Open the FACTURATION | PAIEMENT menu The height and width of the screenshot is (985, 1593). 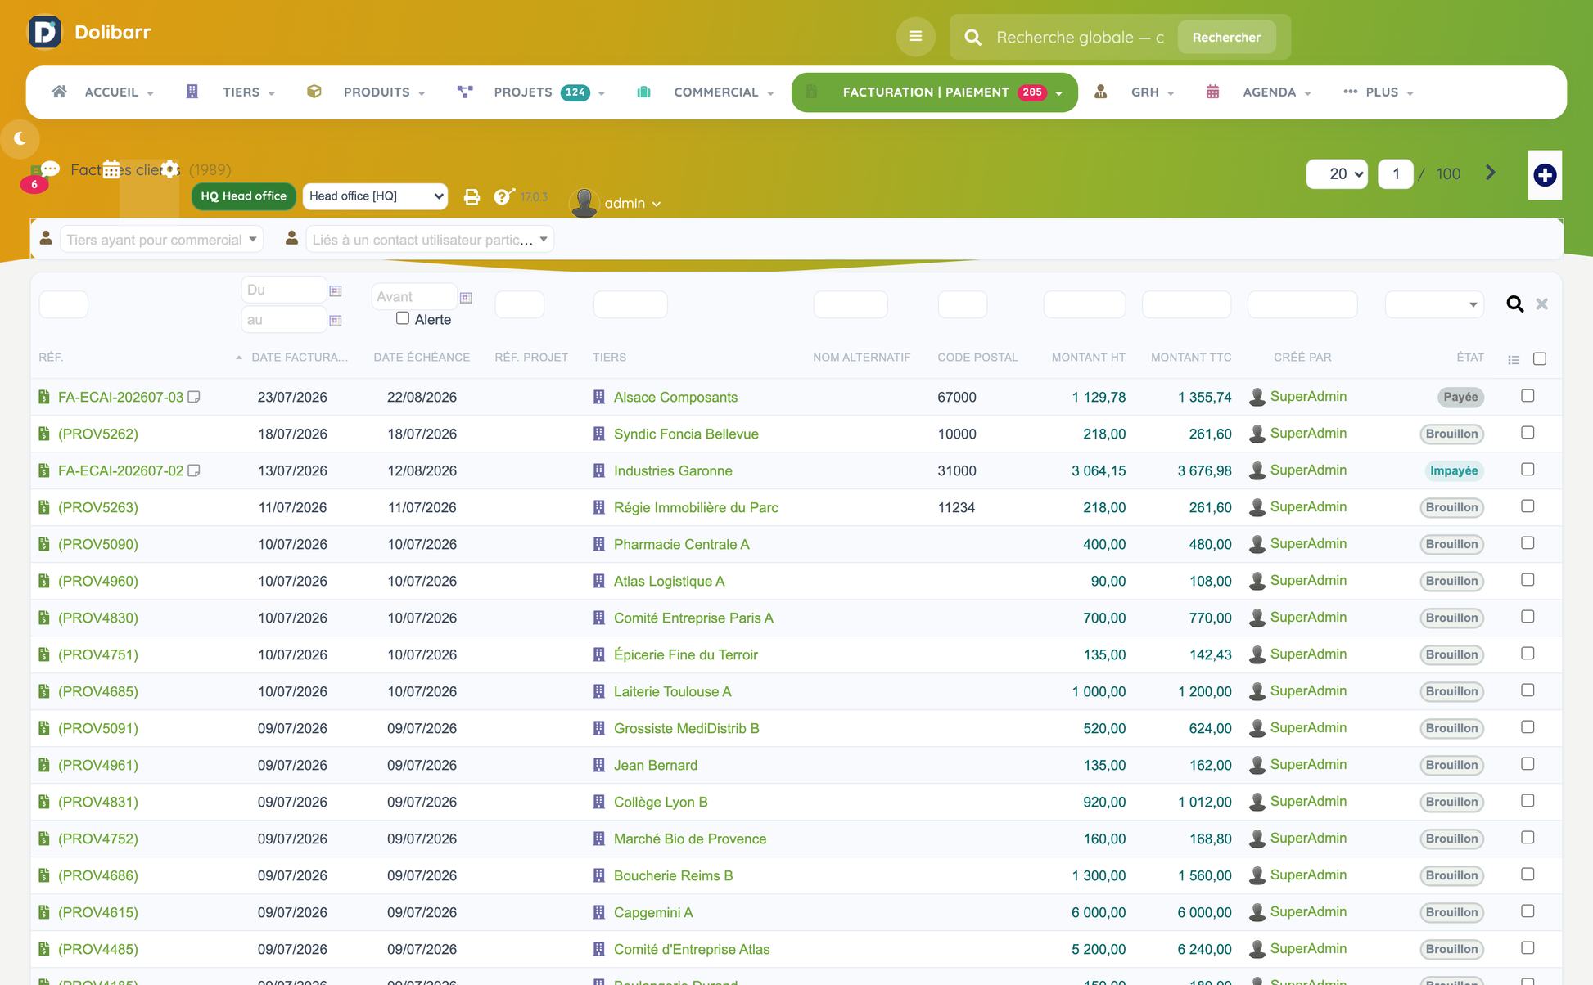[x=934, y=92]
